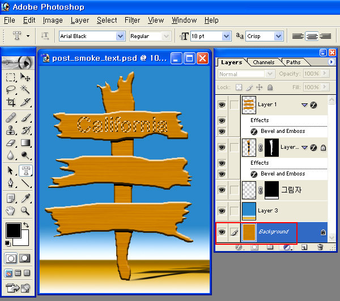Screen dimensions: 340x301
Task: Switch to the Channels tab
Action: (263, 62)
